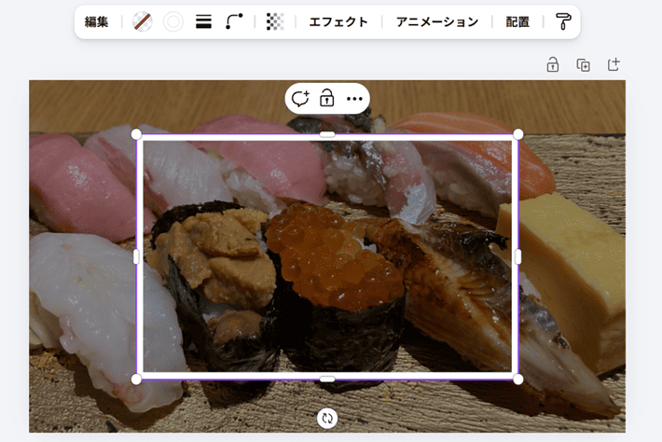This screenshot has height=442, width=662.
Task: Open the three-dot more options menu
Action: [354, 99]
